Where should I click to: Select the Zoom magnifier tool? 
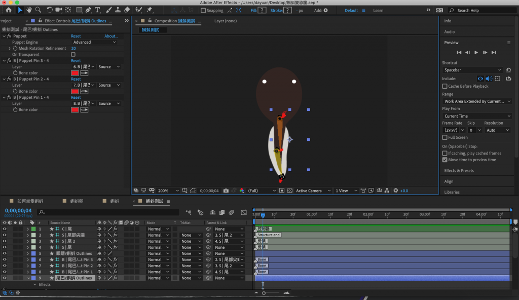(38, 10)
